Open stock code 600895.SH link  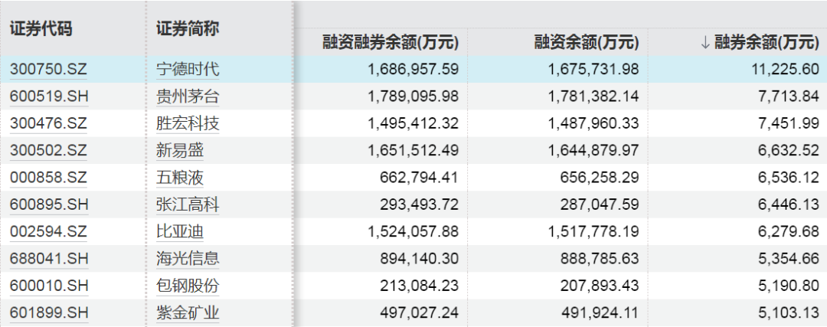pyautogui.click(x=48, y=204)
